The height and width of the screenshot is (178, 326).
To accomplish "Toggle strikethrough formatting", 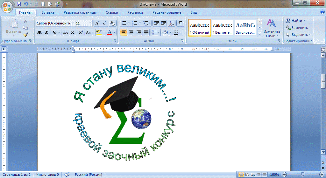I will point(66,32).
